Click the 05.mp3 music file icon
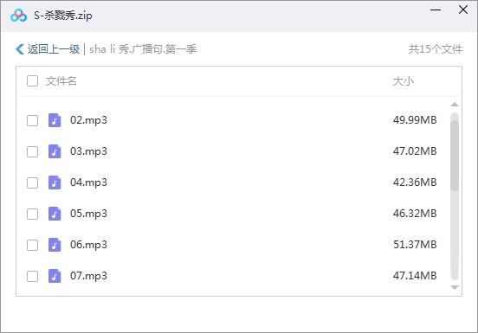 (55, 214)
